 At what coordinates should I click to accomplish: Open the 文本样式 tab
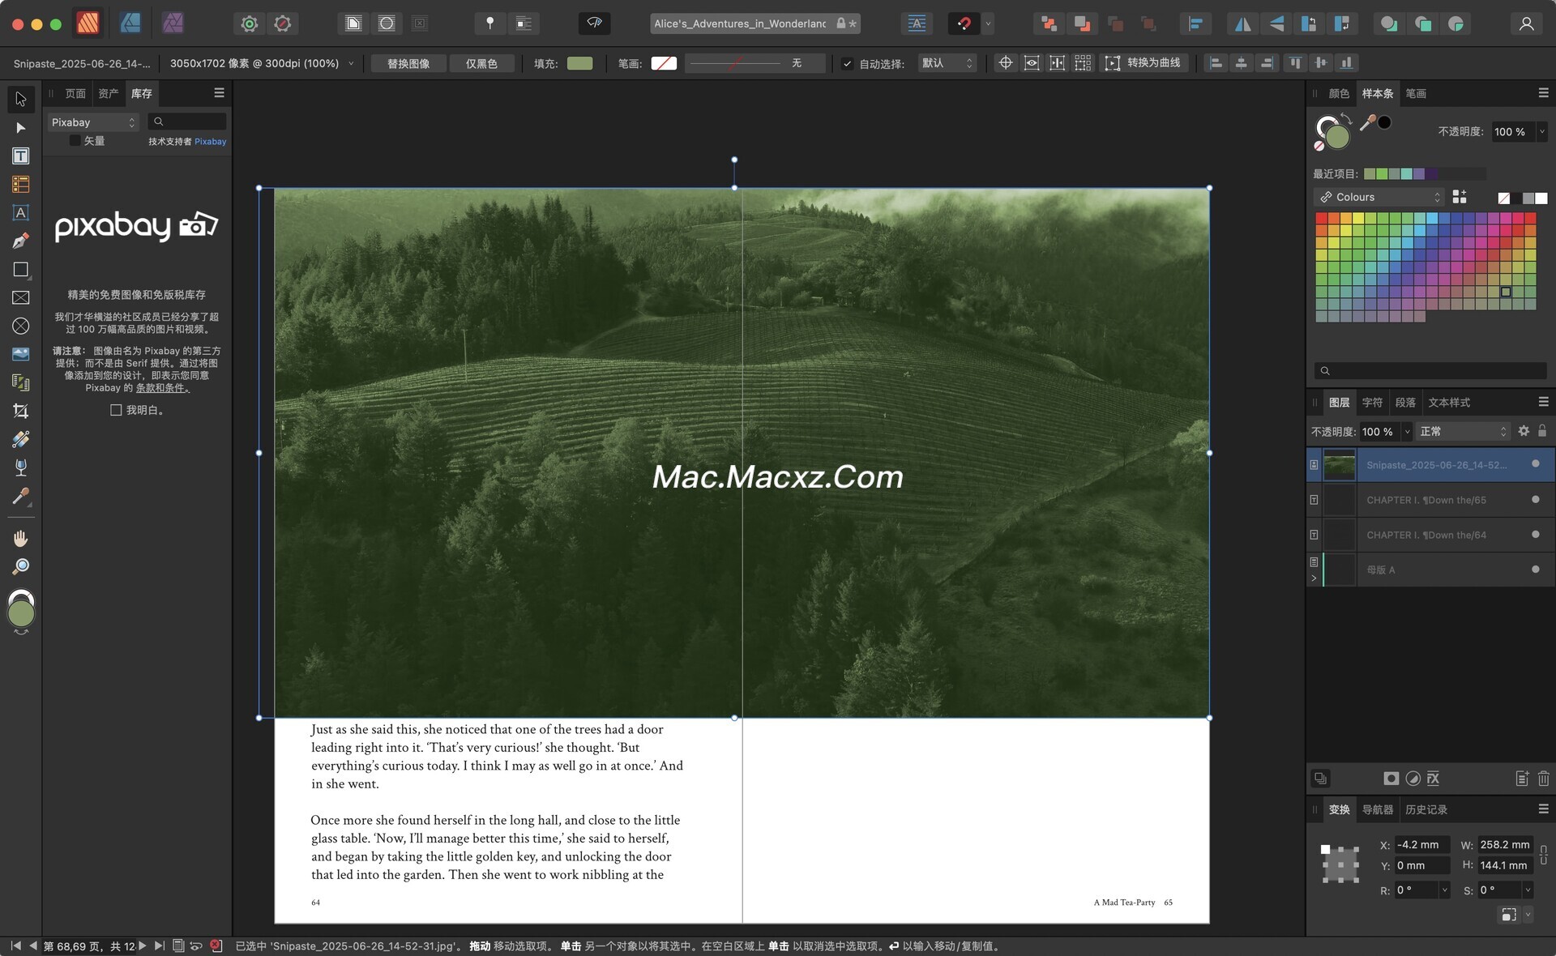[1448, 403]
